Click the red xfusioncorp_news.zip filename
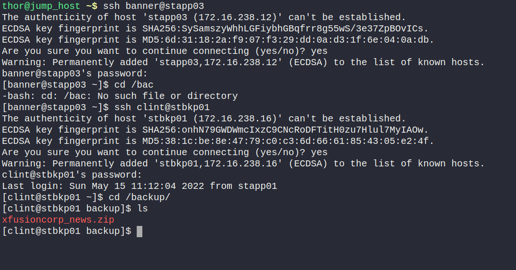This screenshot has width=516, height=270. click(58, 220)
